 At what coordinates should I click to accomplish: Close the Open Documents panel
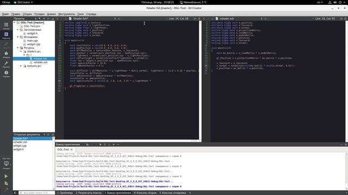(x=53, y=134)
